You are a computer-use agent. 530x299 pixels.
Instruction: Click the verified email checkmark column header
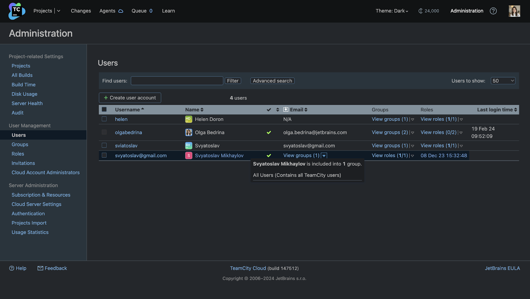coord(269,110)
